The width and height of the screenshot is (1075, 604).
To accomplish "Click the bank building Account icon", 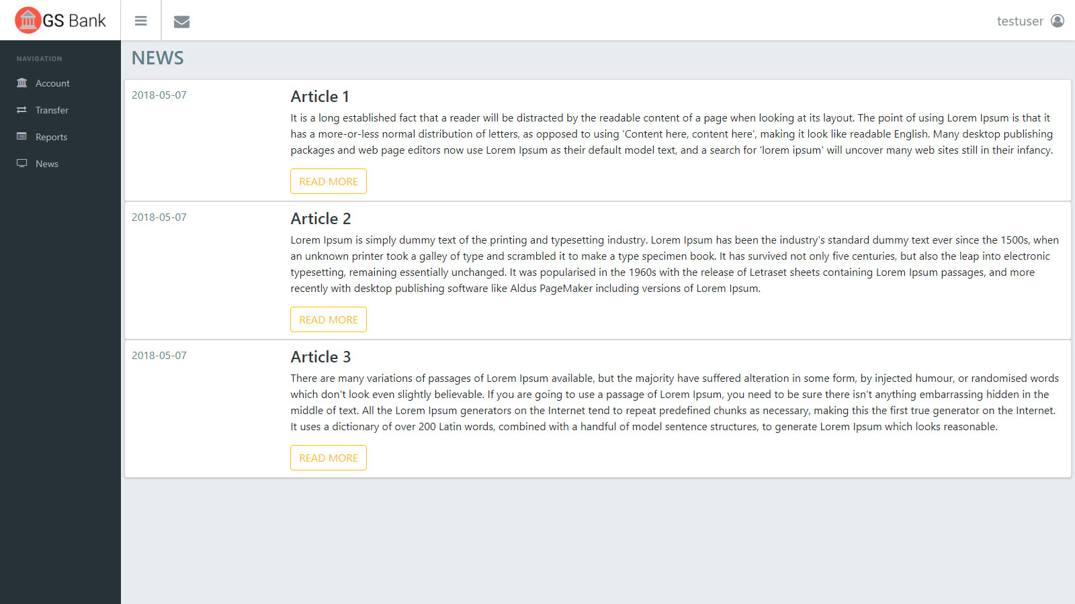I will pos(22,83).
